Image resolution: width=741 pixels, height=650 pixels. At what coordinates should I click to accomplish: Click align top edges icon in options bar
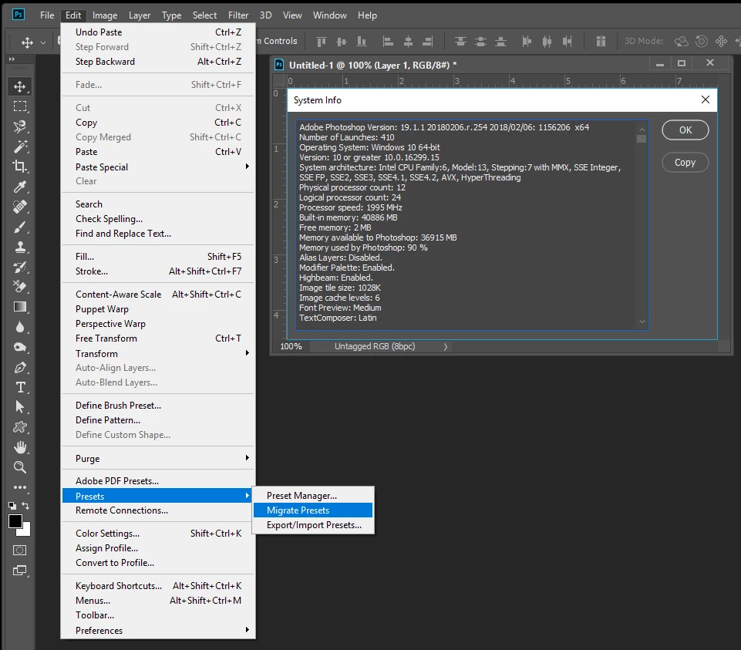pos(322,42)
